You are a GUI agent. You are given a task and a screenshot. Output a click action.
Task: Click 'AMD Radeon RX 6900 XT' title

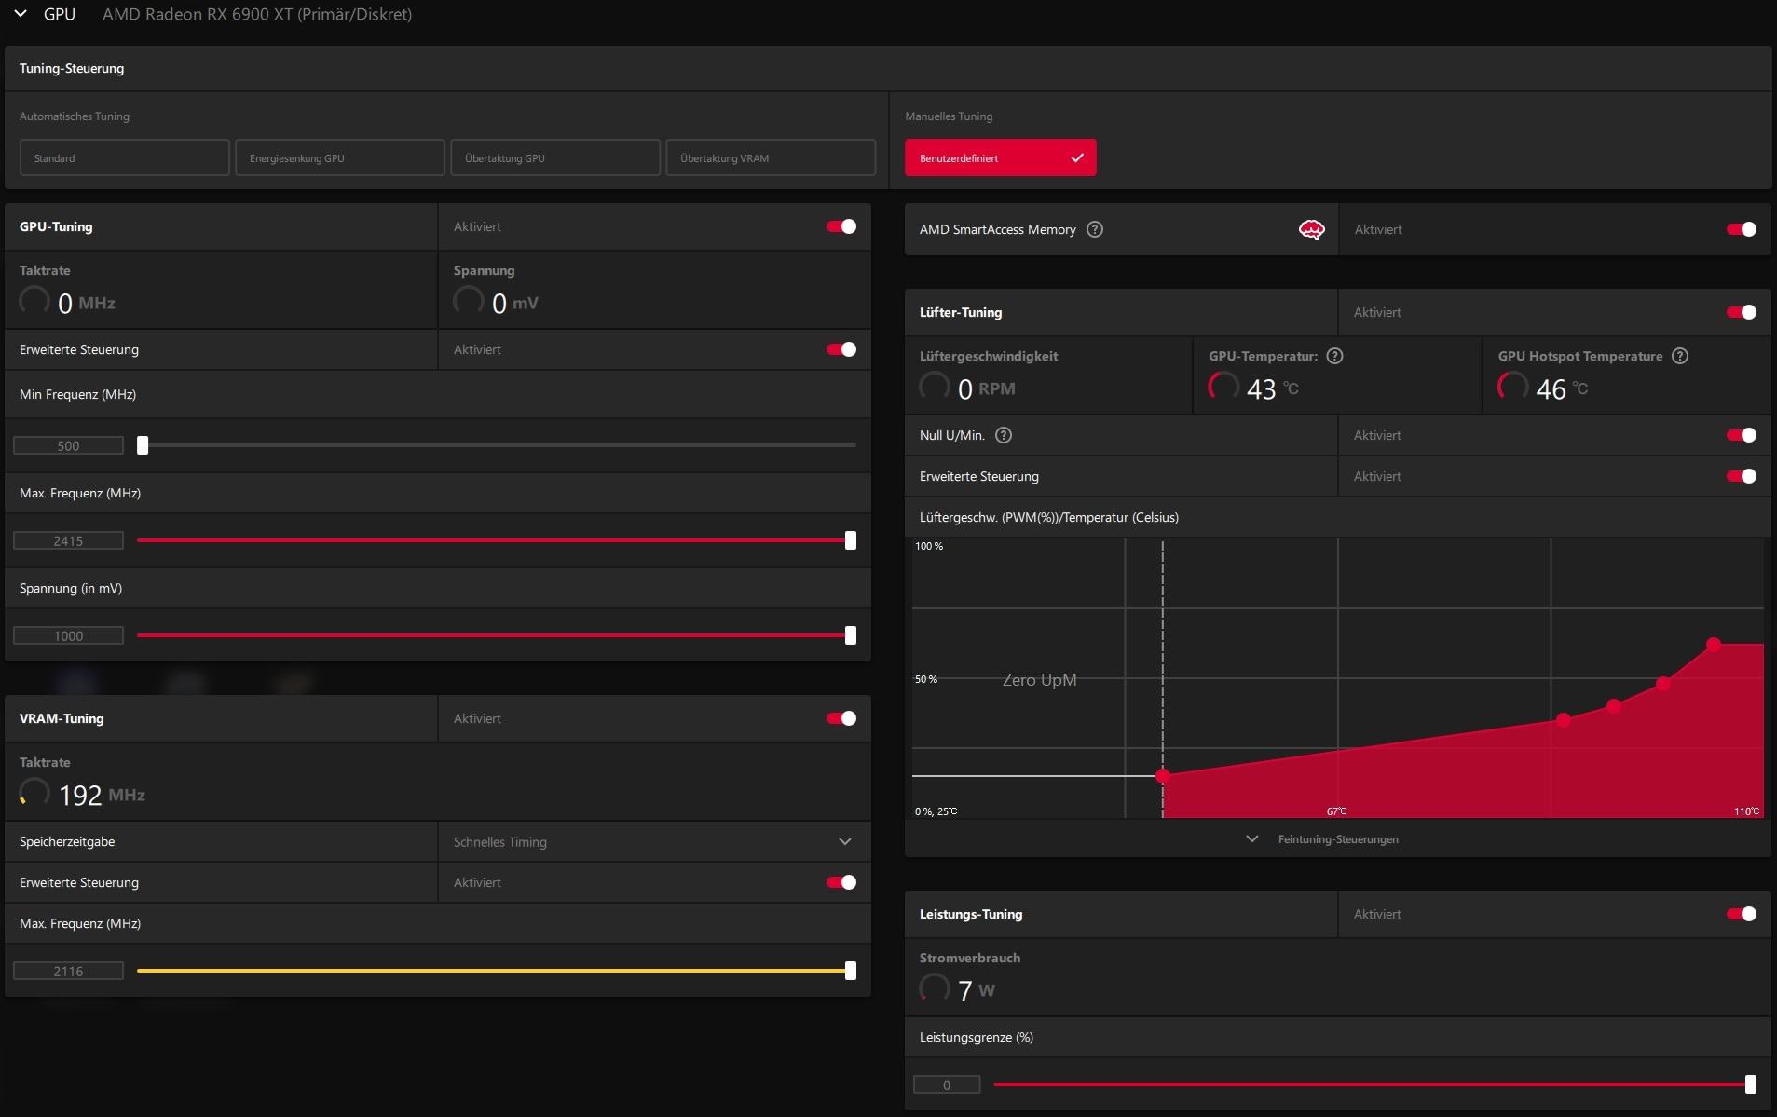[257, 14]
